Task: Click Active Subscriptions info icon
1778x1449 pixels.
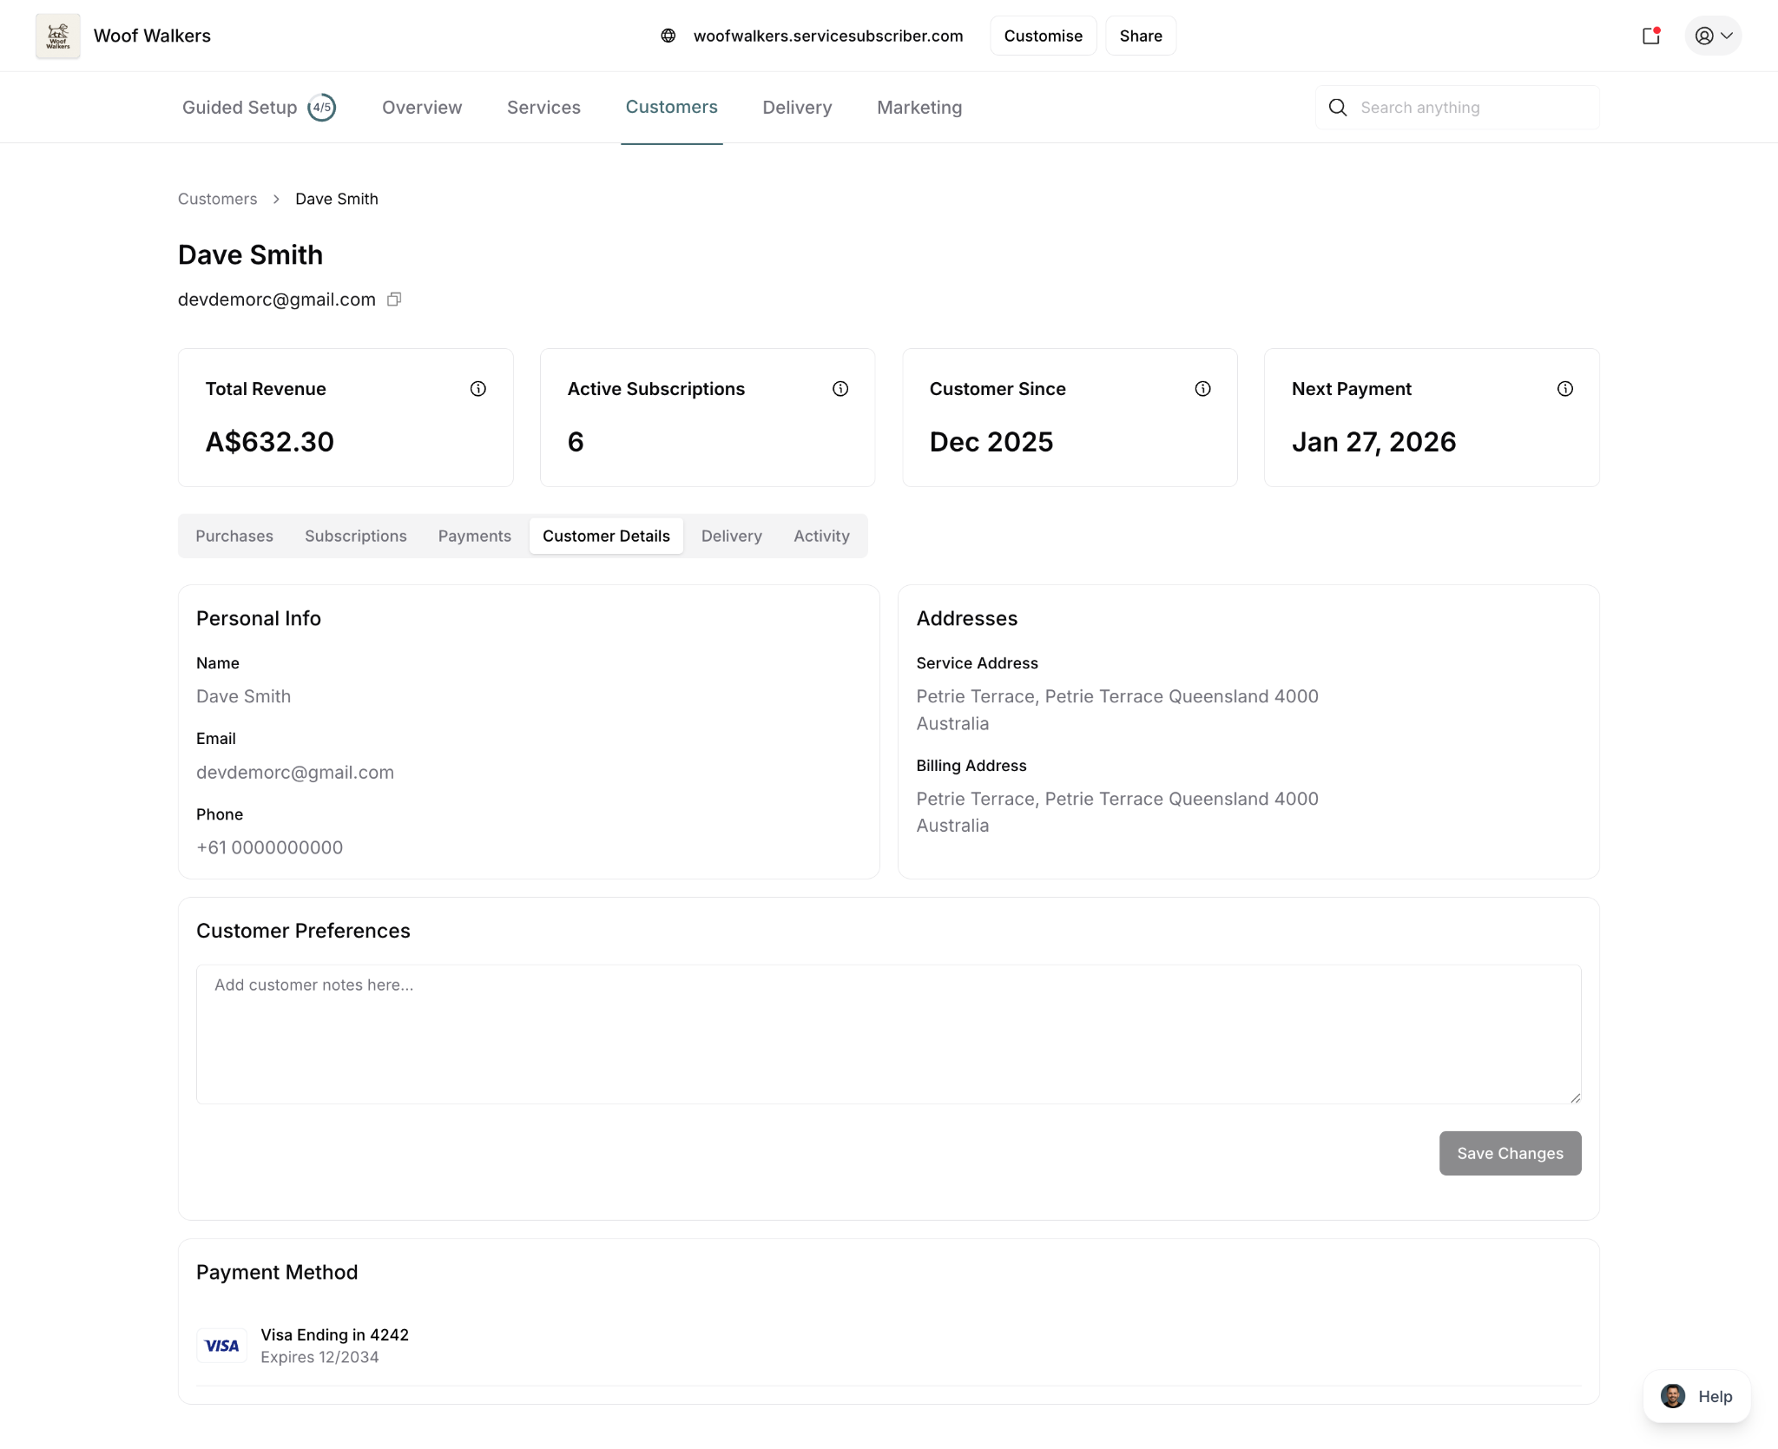Action: (840, 389)
